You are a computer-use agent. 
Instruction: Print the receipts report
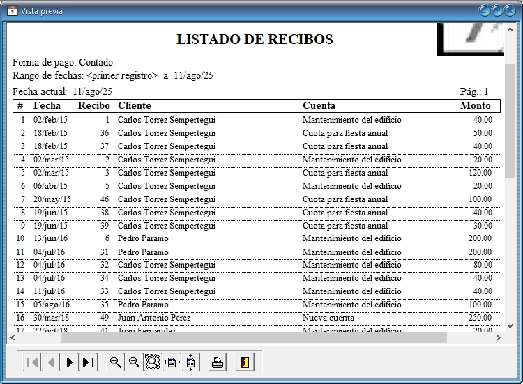217,362
